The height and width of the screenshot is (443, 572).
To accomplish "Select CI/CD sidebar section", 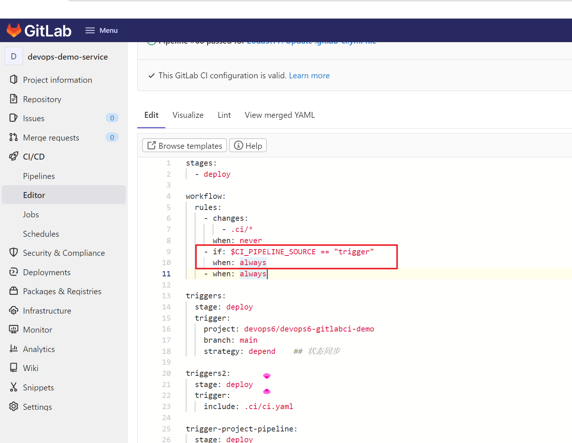I will pos(34,157).
